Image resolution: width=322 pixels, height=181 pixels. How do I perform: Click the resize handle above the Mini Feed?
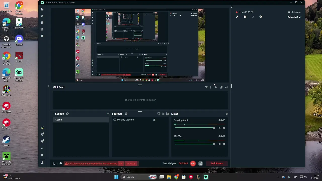(x=140, y=85)
